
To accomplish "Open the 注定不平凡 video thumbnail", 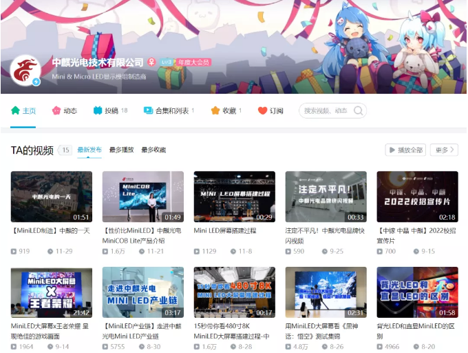I will pyautogui.click(x=326, y=196).
